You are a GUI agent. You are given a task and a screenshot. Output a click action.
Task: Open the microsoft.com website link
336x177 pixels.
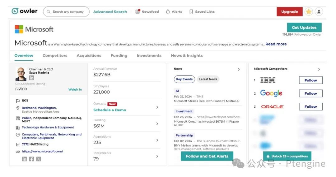42,151
